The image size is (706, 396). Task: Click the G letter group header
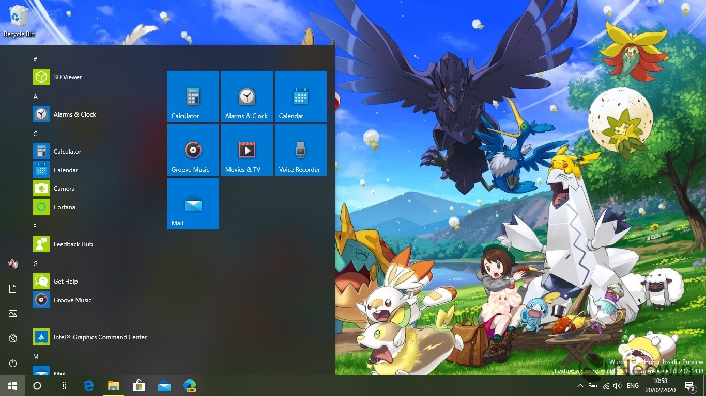(35, 263)
